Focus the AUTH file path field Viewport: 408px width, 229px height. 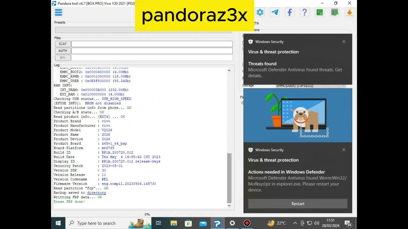click(x=152, y=51)
